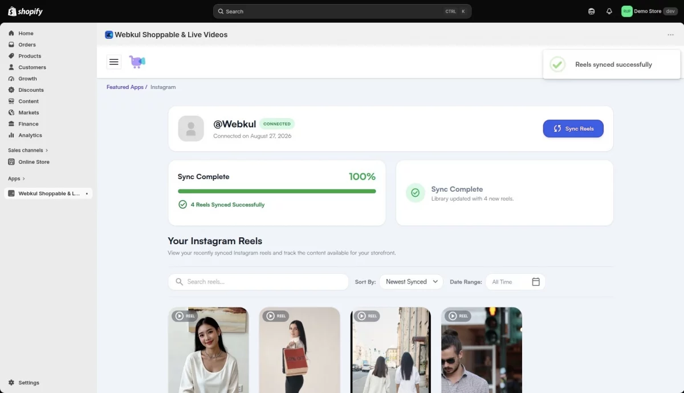
Task: Click the 100% progress value
Action: (x=362, y=176)
